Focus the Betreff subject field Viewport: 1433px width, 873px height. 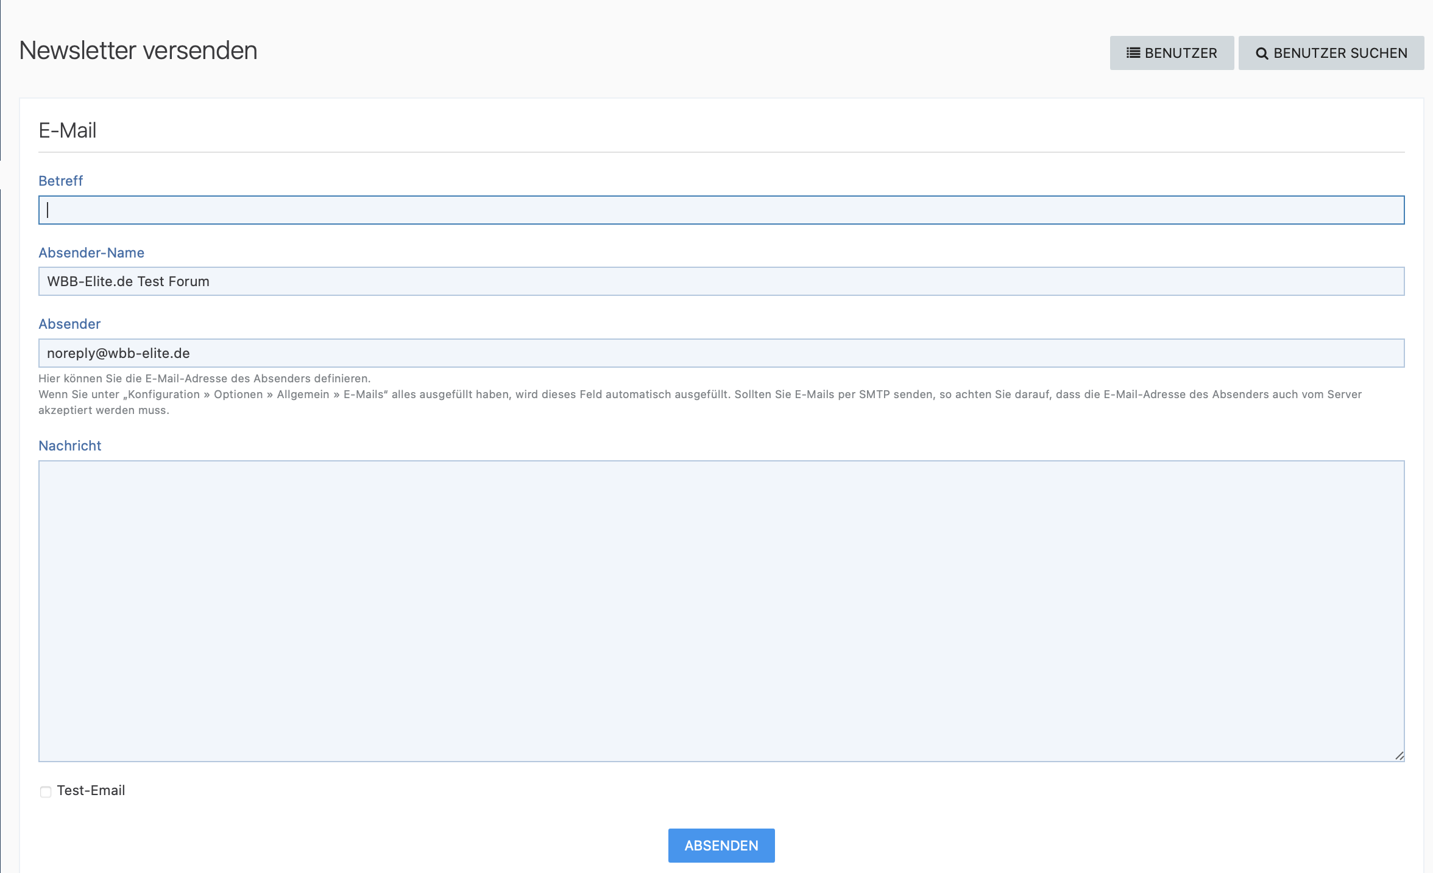[x=721, y=210]
